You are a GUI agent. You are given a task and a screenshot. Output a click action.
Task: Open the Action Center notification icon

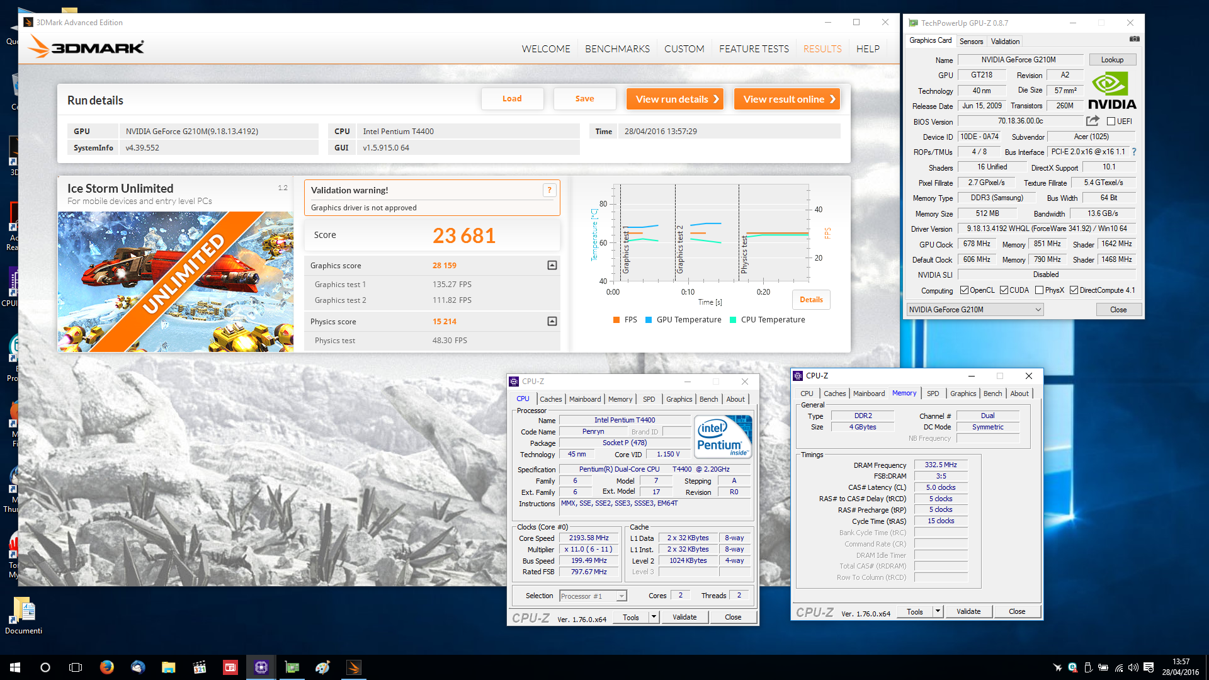pyautogui.click(x=1149, y=667)
